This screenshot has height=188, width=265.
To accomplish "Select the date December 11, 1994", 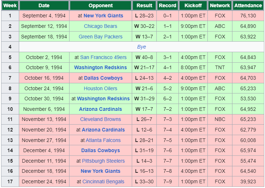I will click(44, 161).
